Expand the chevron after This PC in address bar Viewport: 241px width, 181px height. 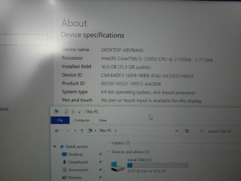pyautogui.click(x=116, y=130)
